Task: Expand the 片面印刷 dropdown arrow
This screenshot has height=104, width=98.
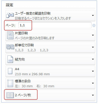Action: tap(93, 35)
